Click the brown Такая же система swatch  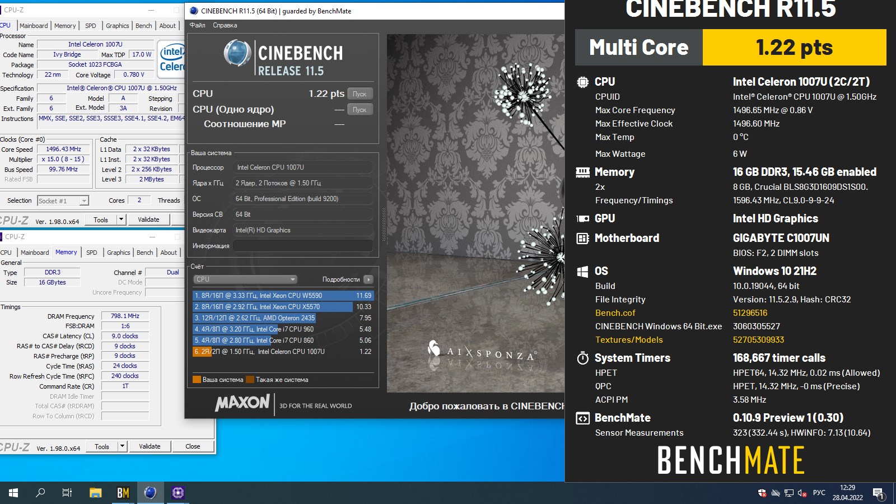click(x=250, y=379)
